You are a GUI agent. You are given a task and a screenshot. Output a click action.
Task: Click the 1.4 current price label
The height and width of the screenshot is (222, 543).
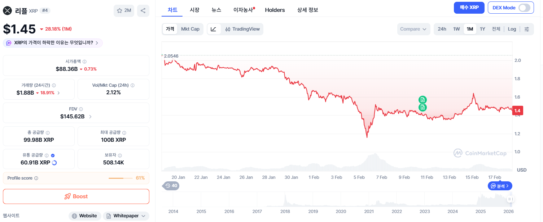(517, 111)
